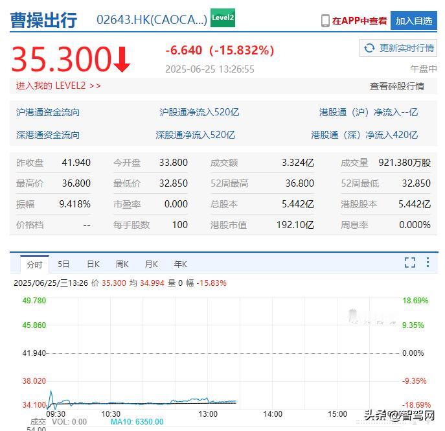Viewport: 445px width, 431px height.
Task: Open 深港通资金流向 link
Action: 48,135
